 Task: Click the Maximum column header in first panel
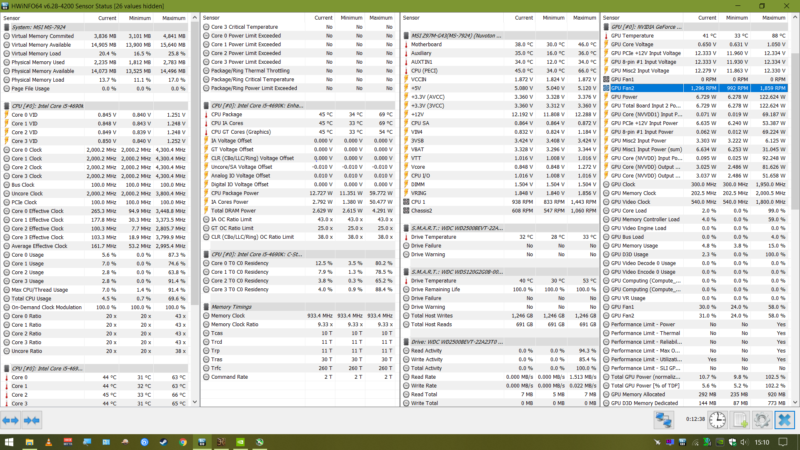click(173, 18)
